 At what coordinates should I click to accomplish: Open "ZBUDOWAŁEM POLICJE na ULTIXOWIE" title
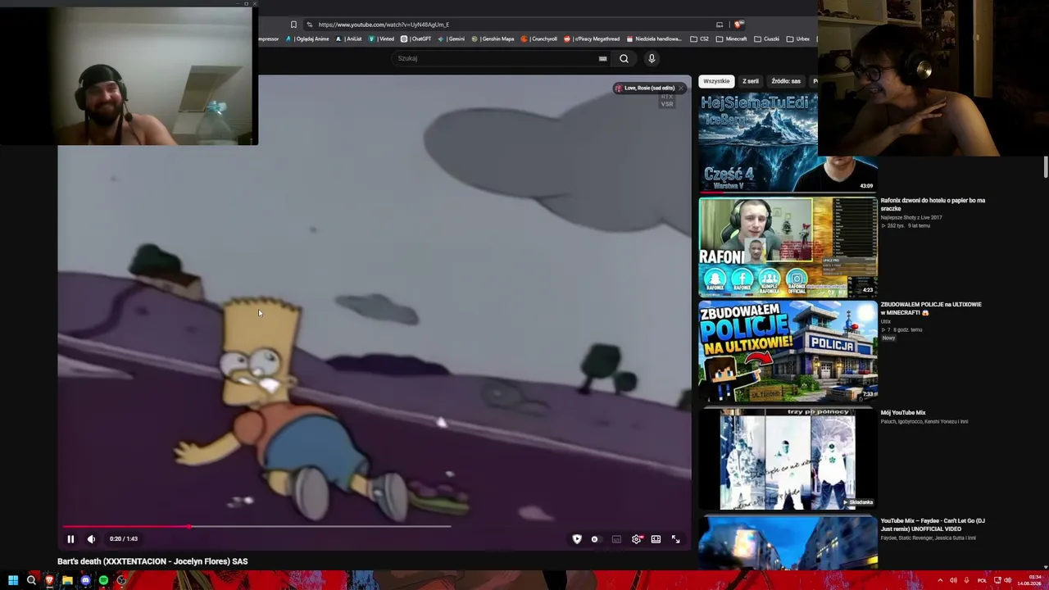[931, 308]
